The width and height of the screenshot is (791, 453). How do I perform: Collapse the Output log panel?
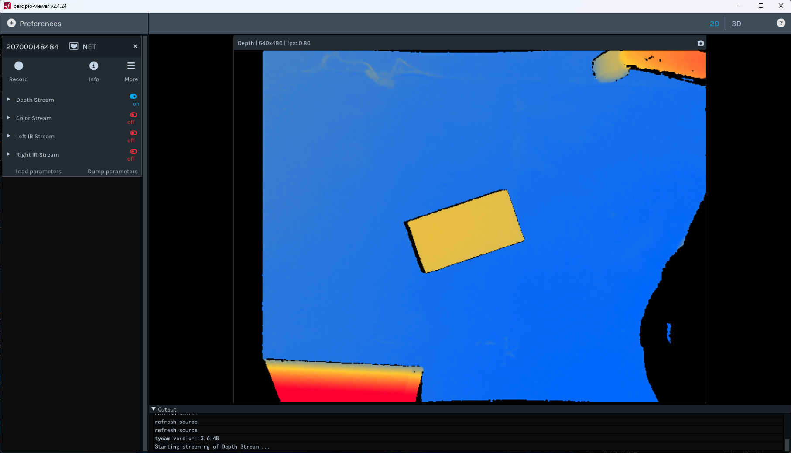(154, 409)
